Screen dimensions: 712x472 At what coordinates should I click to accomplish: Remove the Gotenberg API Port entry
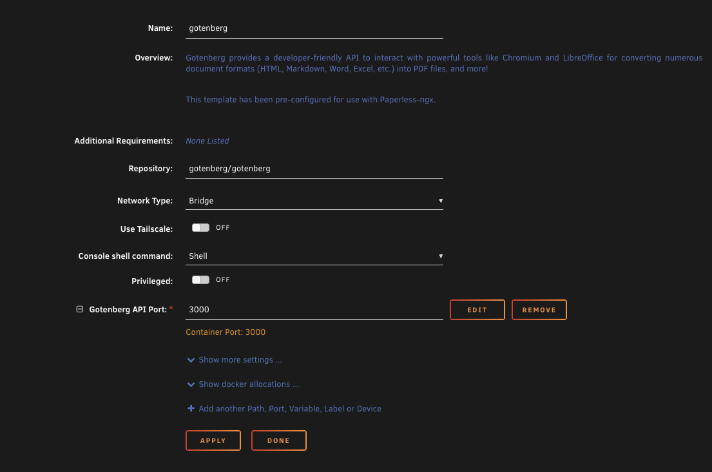tap(539, 310)
